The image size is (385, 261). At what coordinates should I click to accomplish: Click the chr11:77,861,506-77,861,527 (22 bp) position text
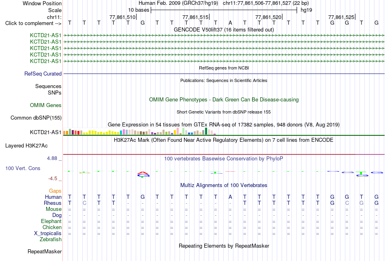266,3
